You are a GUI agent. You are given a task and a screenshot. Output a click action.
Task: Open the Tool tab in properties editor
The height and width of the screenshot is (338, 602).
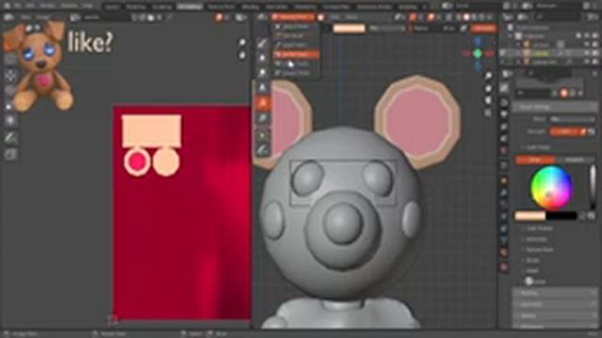(504, 88)
